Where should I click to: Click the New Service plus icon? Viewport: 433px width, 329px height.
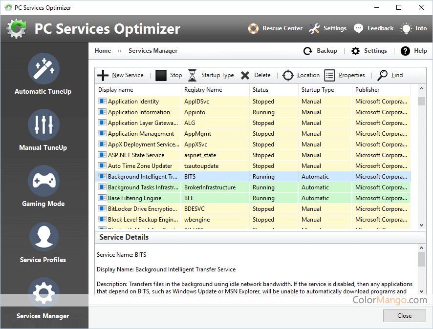103,75
